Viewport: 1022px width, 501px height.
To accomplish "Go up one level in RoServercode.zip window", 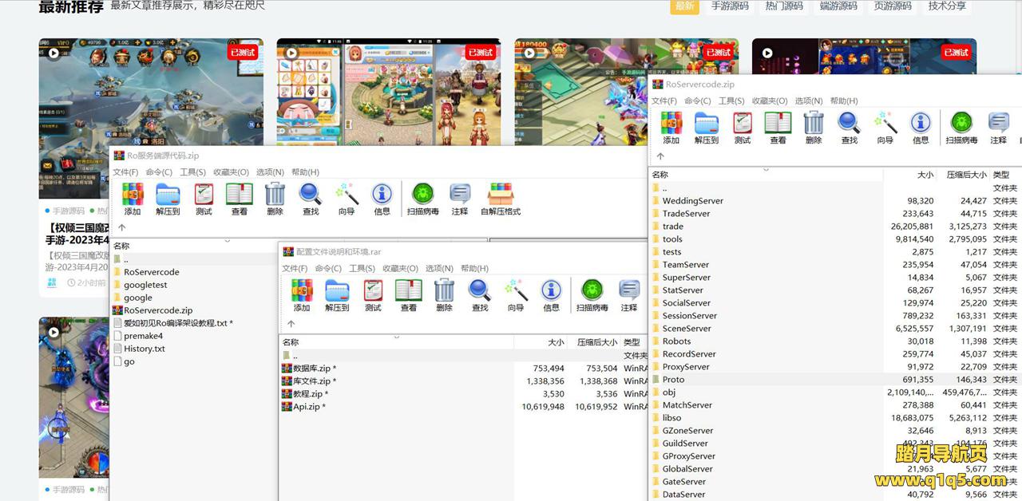I will coord(660,156).
